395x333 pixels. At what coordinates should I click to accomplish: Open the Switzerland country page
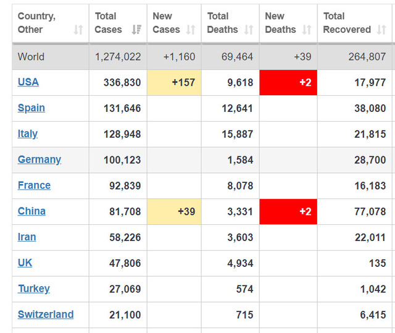(46, 314)
